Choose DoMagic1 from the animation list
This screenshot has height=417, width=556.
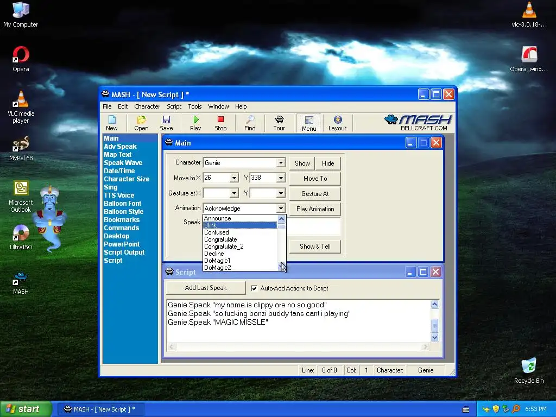(x=239, y=261)
